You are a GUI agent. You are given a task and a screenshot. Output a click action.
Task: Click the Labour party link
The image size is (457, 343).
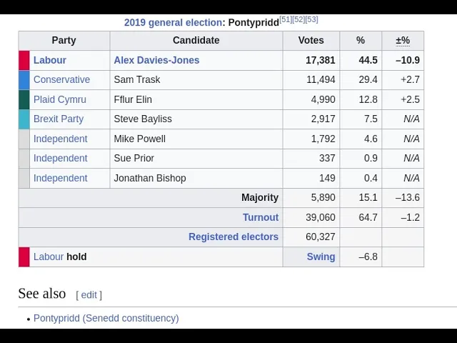click(50, 60)
